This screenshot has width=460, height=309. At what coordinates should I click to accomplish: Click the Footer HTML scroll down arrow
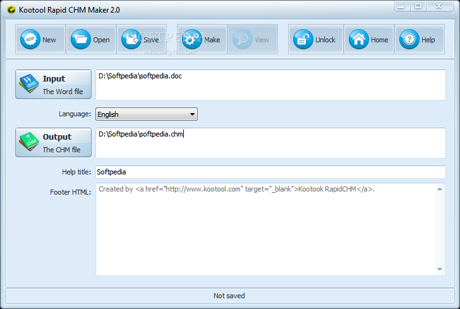coord(440,269)
